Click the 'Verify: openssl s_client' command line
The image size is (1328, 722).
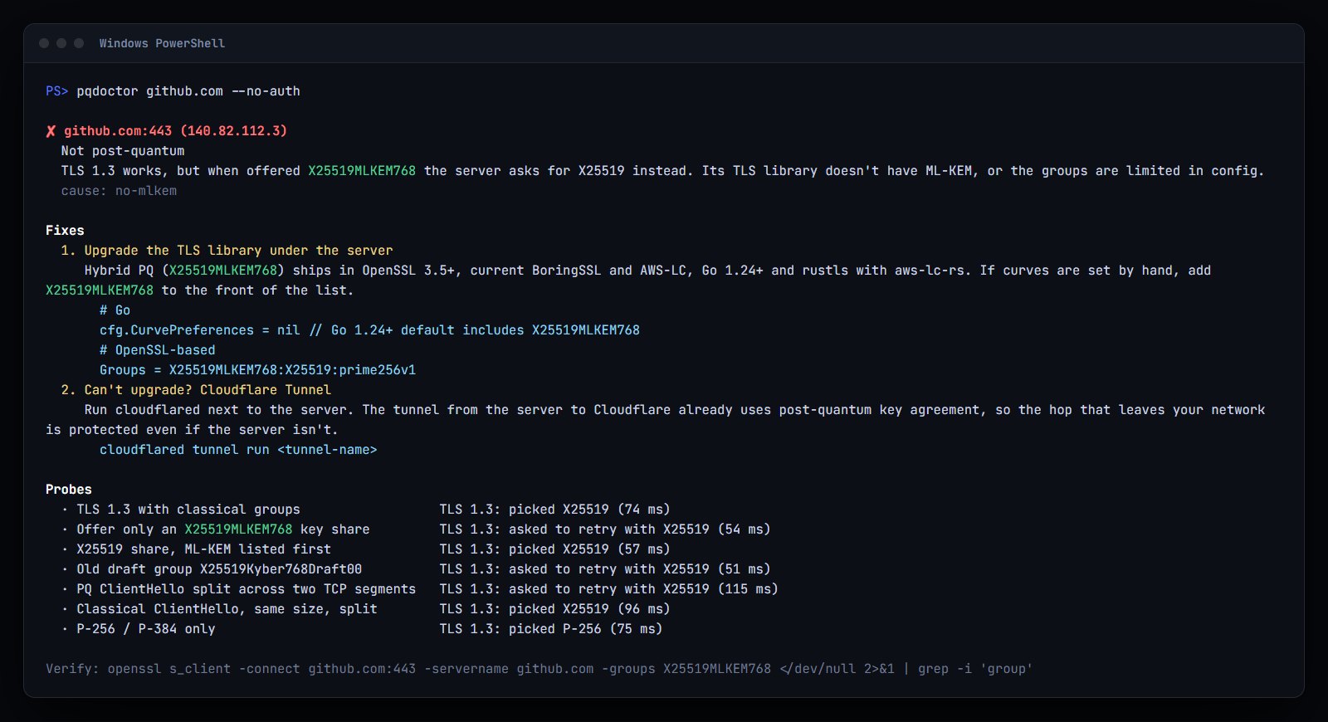(539, 669)
